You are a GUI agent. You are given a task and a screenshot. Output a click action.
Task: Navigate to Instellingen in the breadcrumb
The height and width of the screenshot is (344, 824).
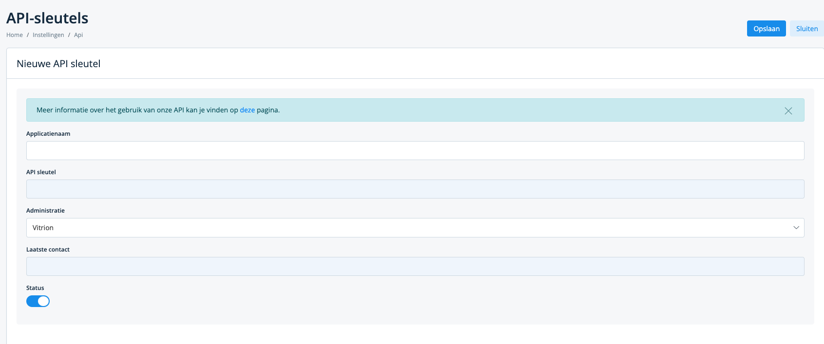(x=48, y=35)
